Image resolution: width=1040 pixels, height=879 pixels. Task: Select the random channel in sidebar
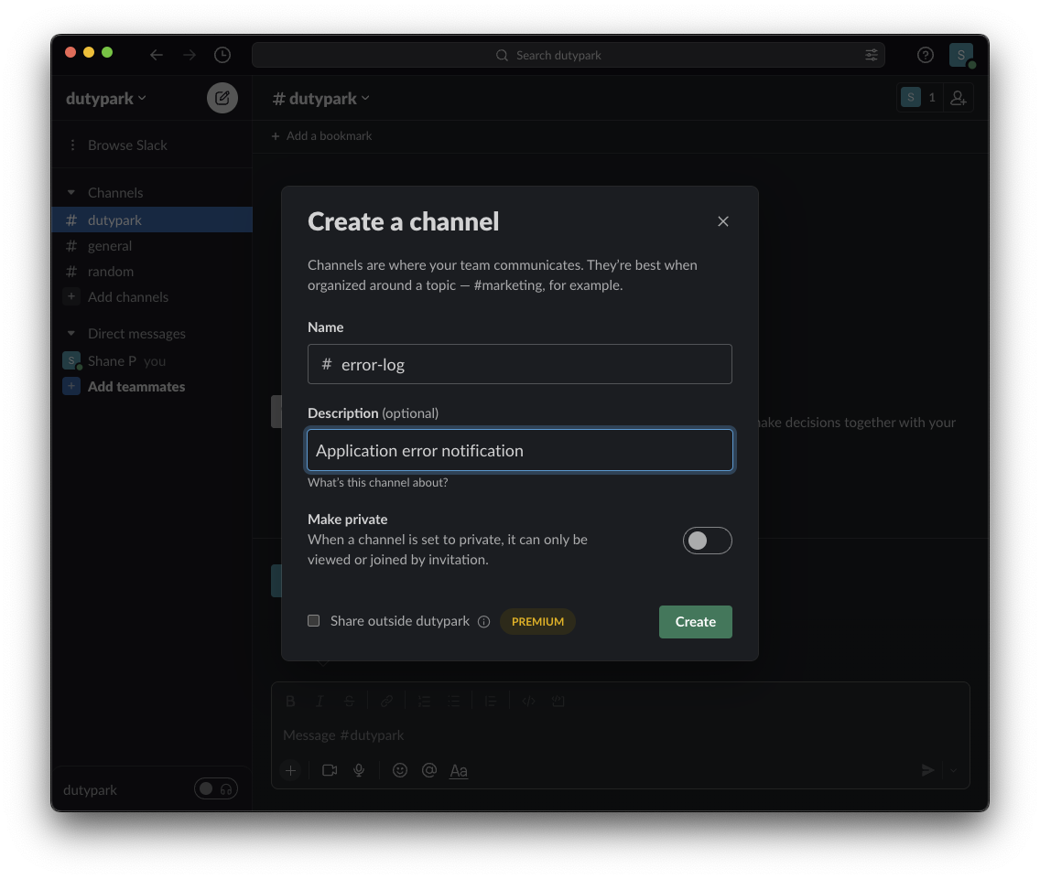click(x=152, y=272)
